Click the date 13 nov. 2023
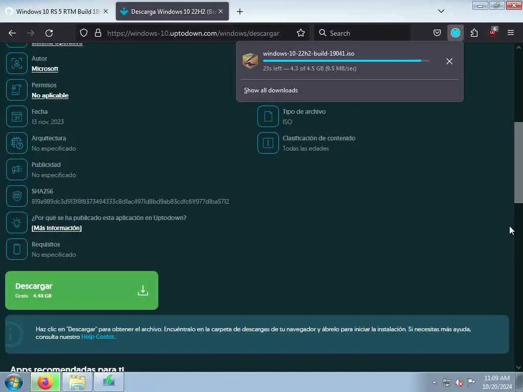The height and width of the screenshot is (392, 523). (47, 122)
